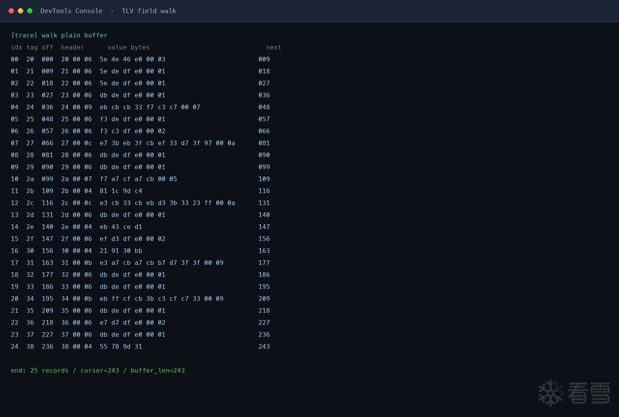Click value bytes eb ff cf in row 20
This screenshot has height=417, width=619.
[161, 298]
